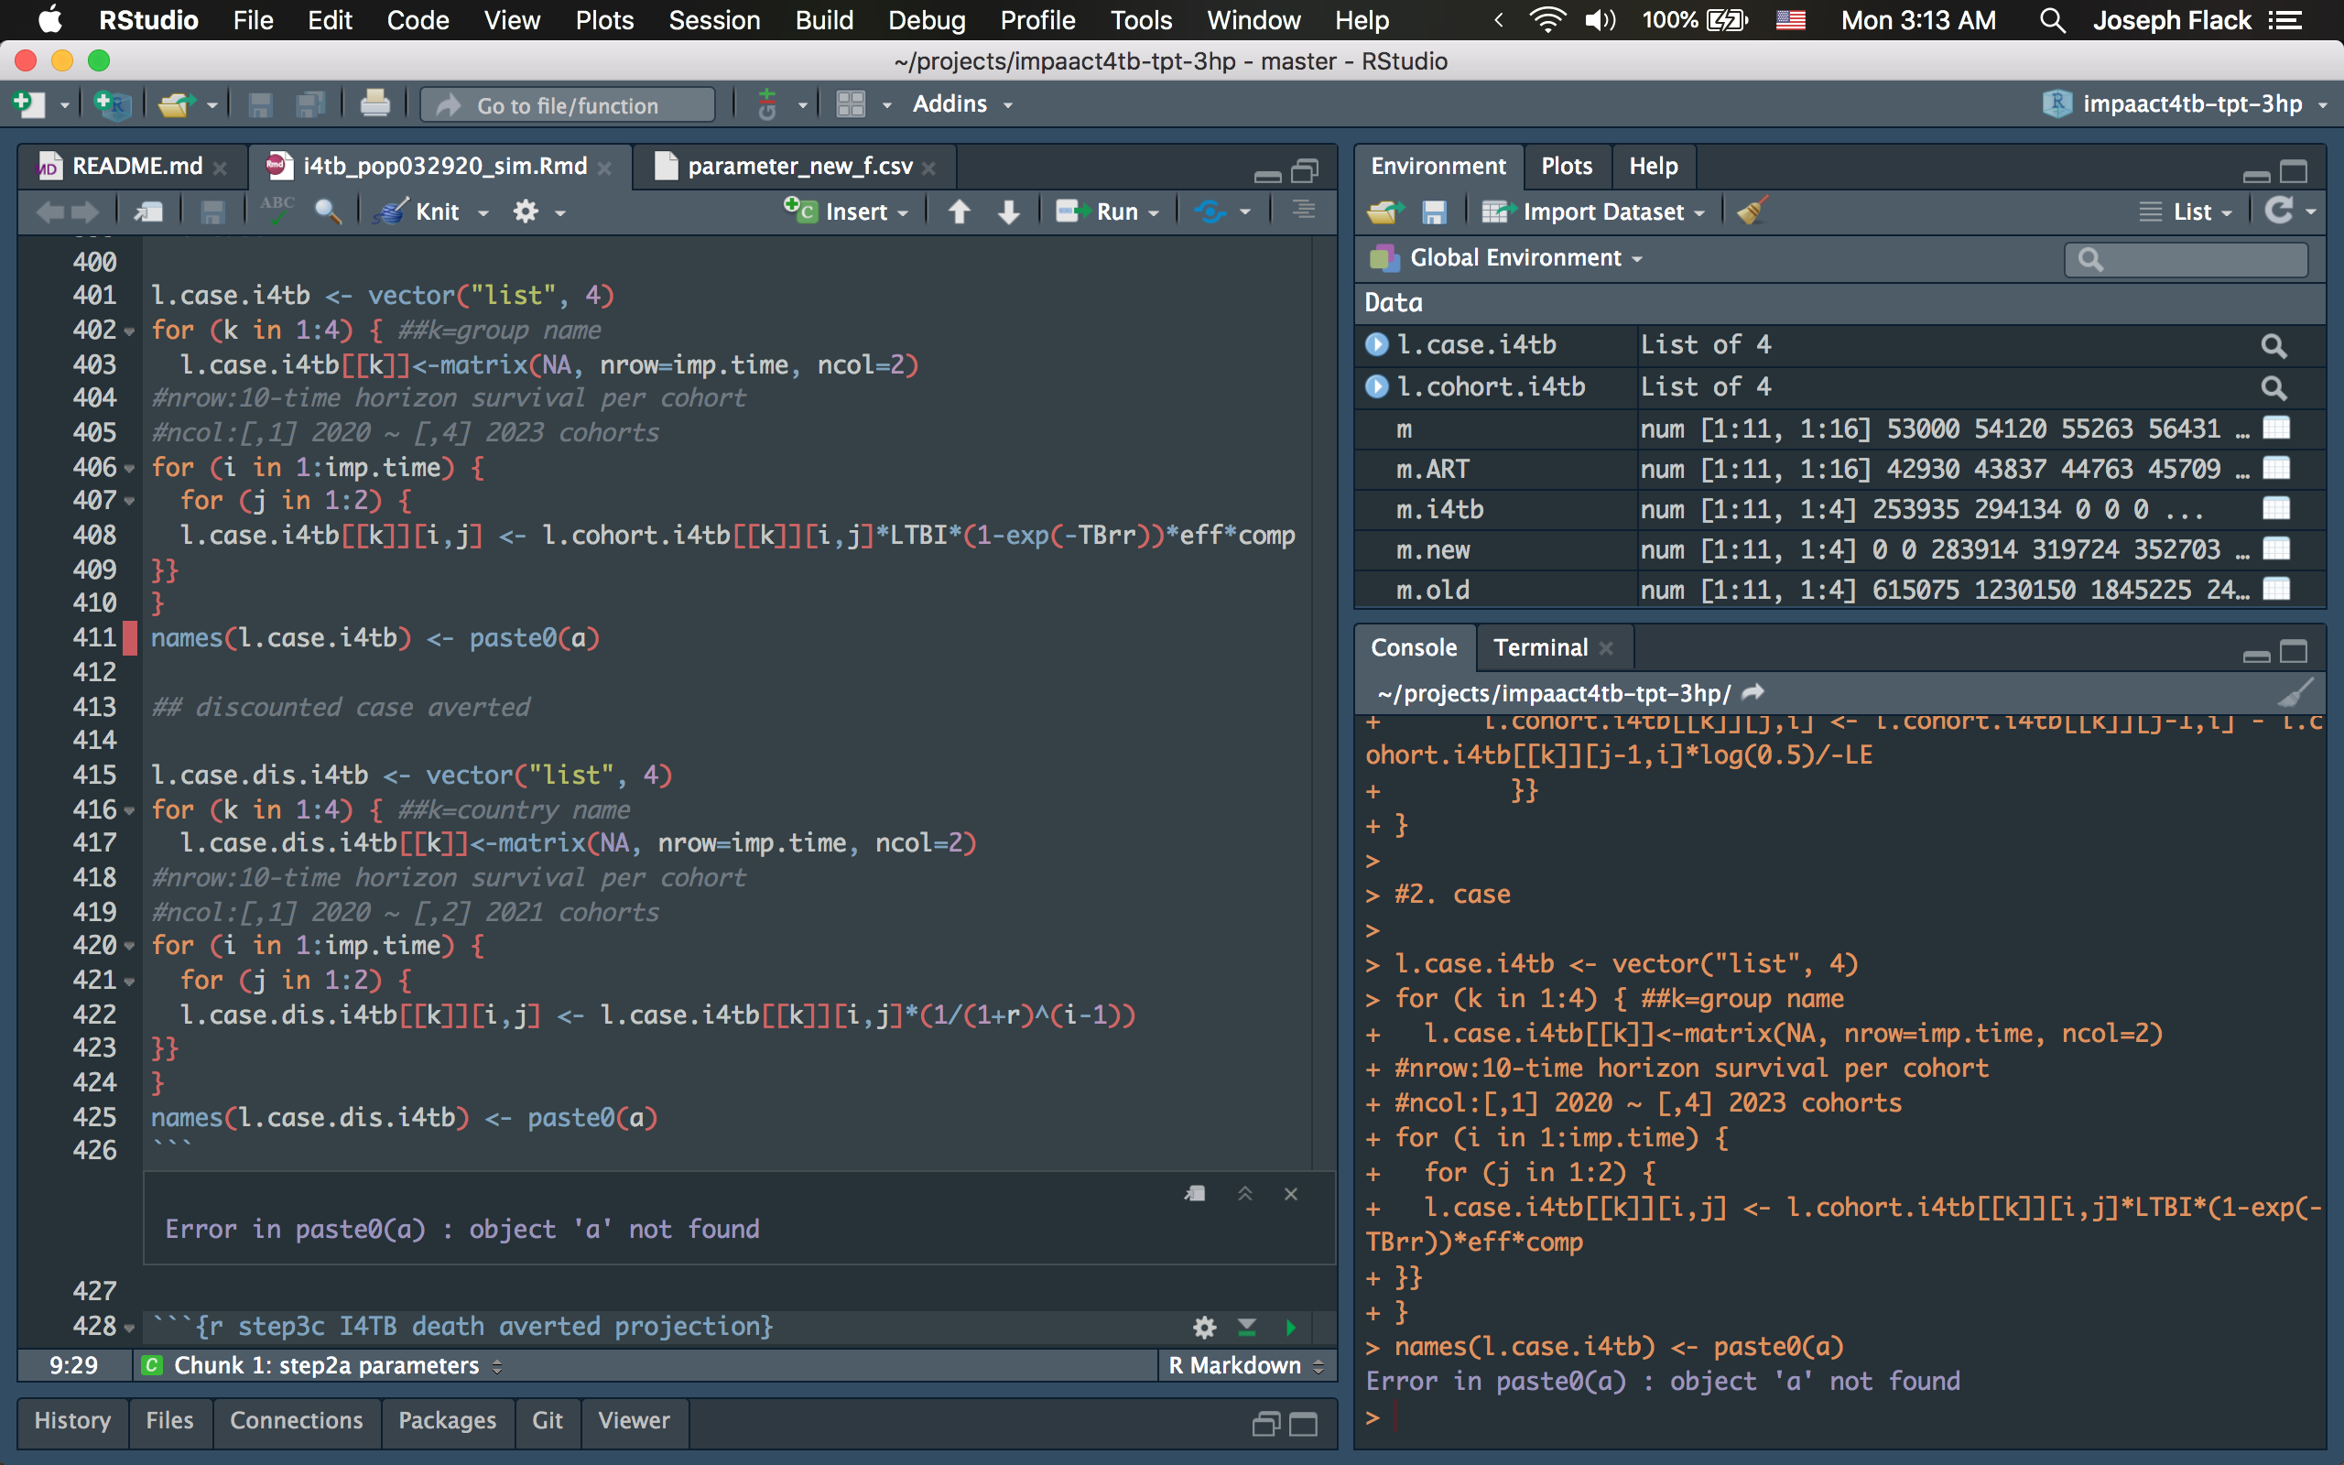Switch to parameter_new_f.csv tab

(x=799, y=167)
